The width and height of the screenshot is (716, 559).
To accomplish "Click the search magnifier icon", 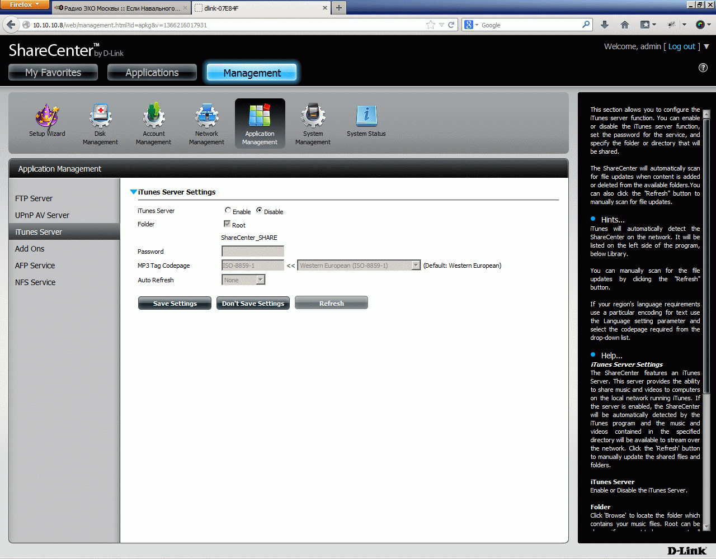I will click(x=586, y=25).
